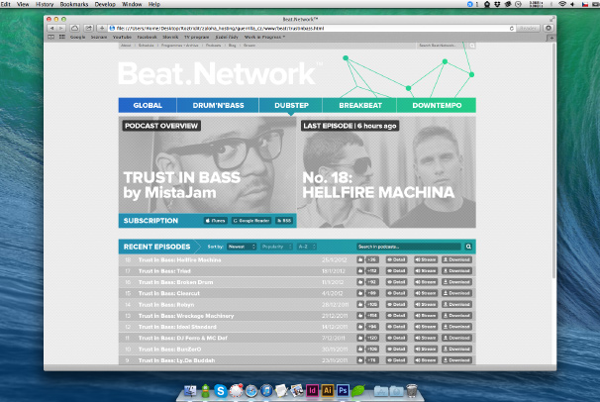The width and height of the screenshot is (600, 402).
Task: Stream the Trust in Bass: Broken Drum episode
Action: pyautogui.click(x=427, y=281)
